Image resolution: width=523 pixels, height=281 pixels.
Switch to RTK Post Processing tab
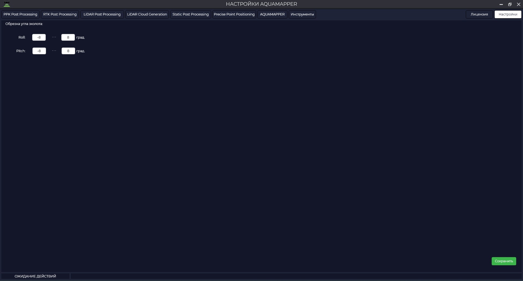tap(60, 14)
